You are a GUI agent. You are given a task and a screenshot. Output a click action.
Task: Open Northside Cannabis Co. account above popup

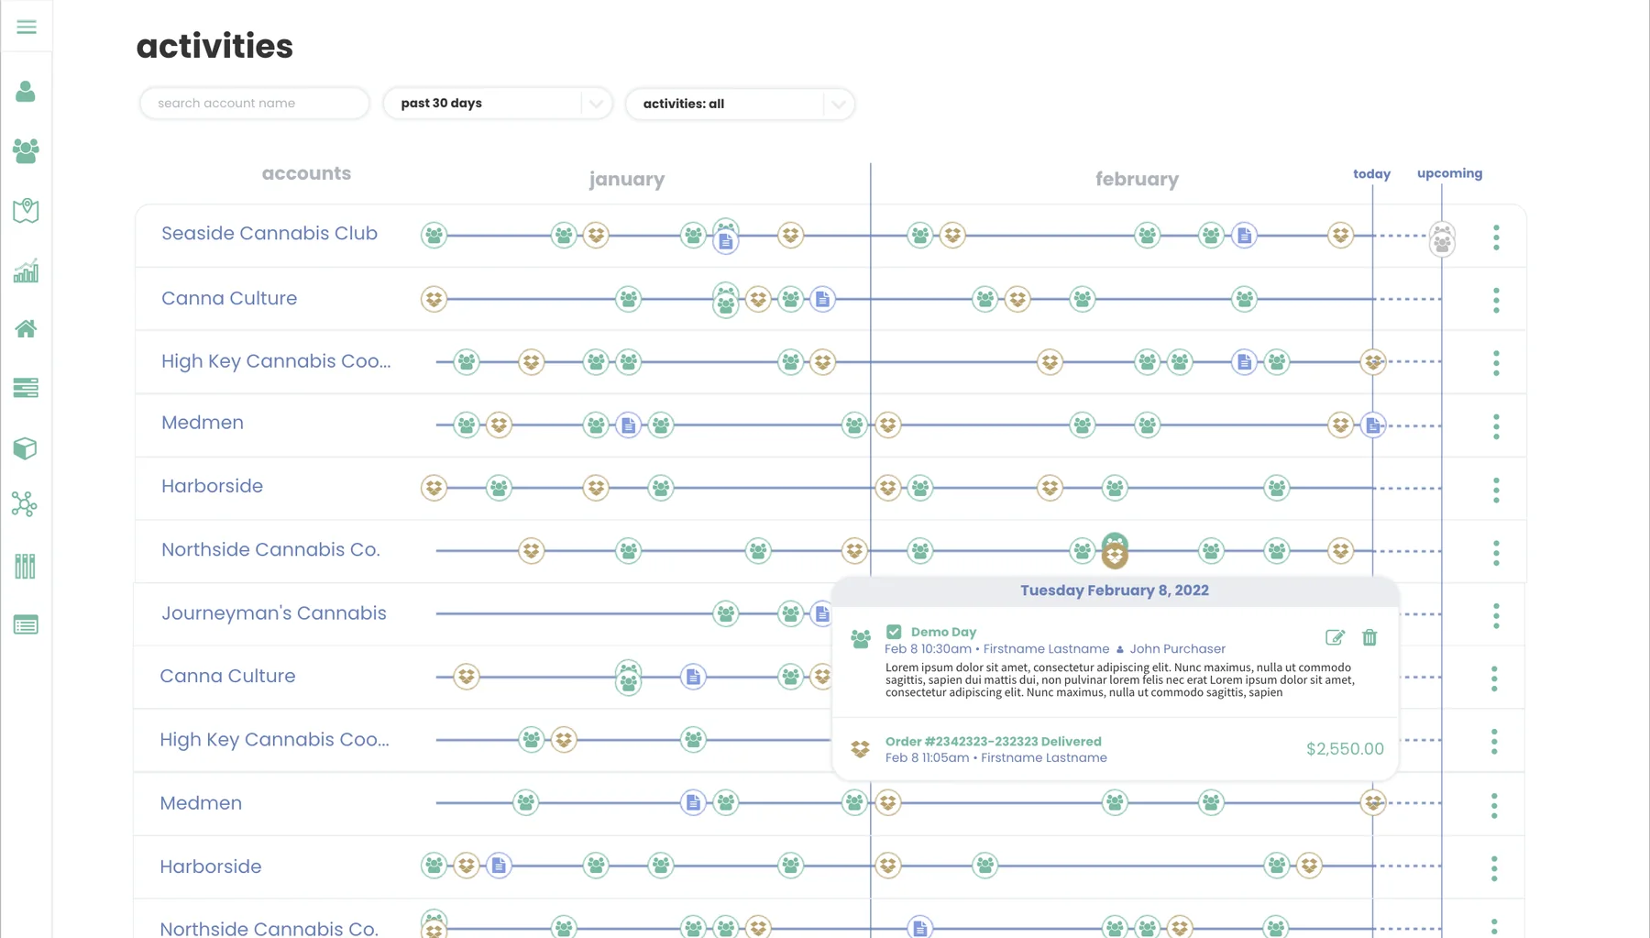click(270, 550)
